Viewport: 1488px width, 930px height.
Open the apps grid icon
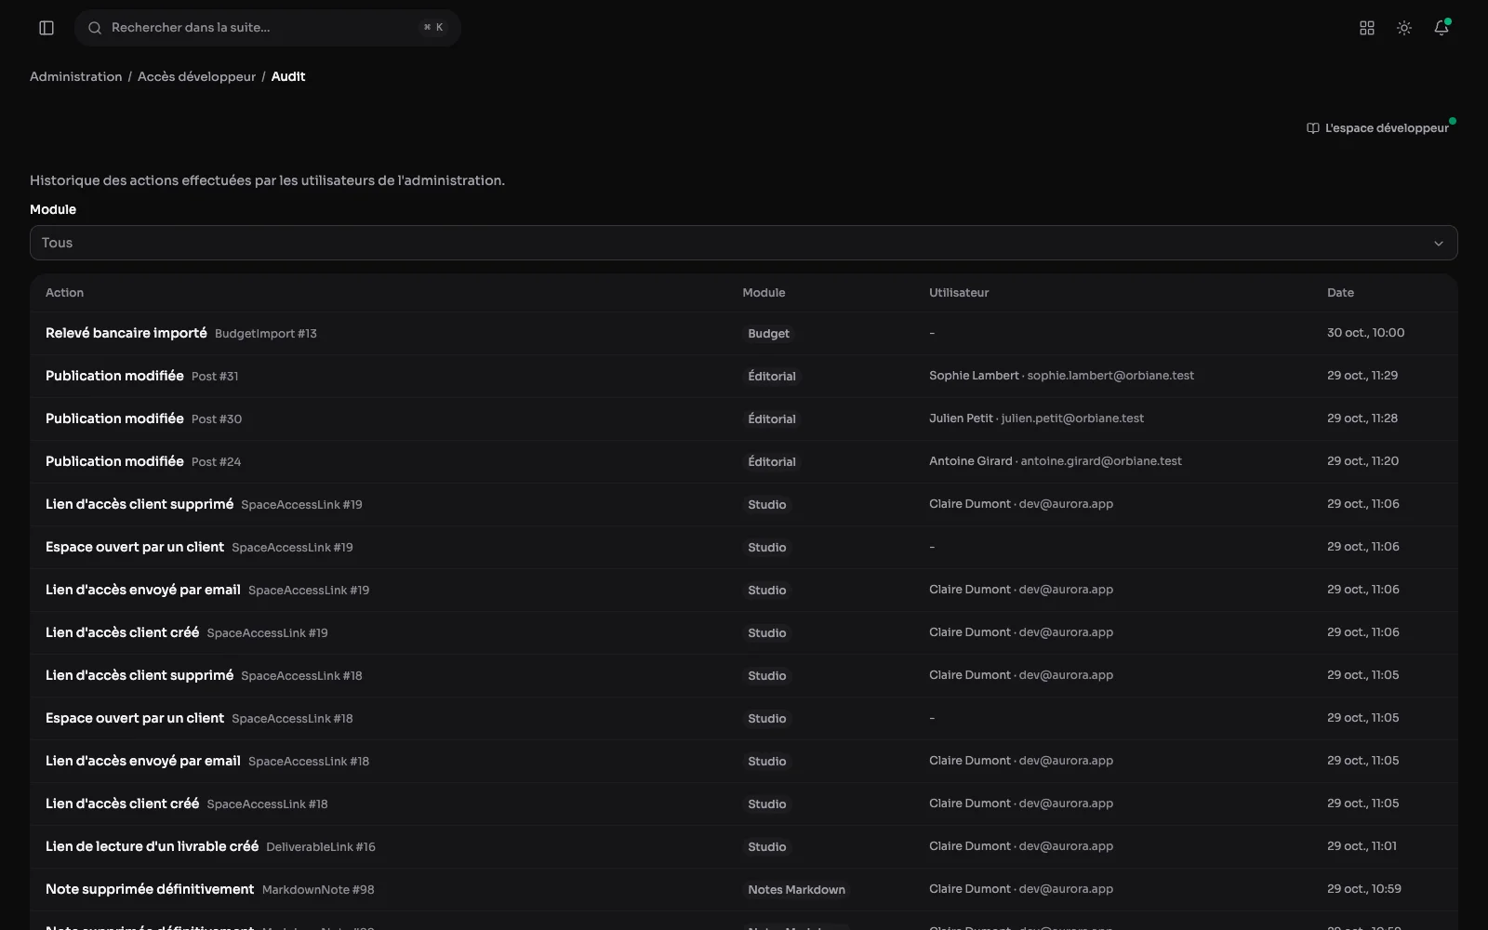1367,28
